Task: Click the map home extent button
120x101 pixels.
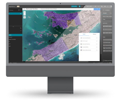Action: [25, 18]
